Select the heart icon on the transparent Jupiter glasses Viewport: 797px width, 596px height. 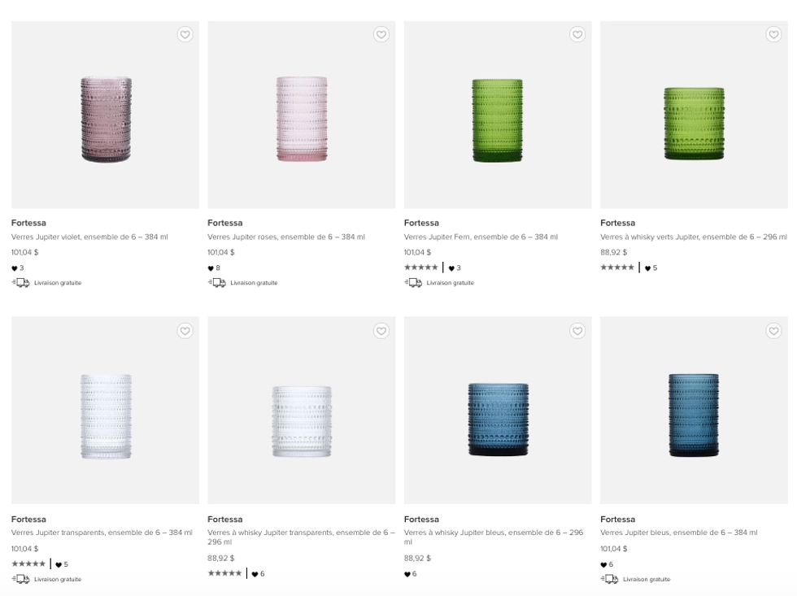(x=185, y=331)
